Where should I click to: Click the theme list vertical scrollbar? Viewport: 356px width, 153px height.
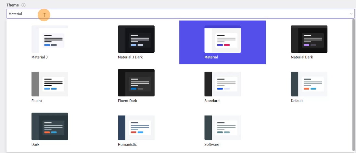coord(353,85)
